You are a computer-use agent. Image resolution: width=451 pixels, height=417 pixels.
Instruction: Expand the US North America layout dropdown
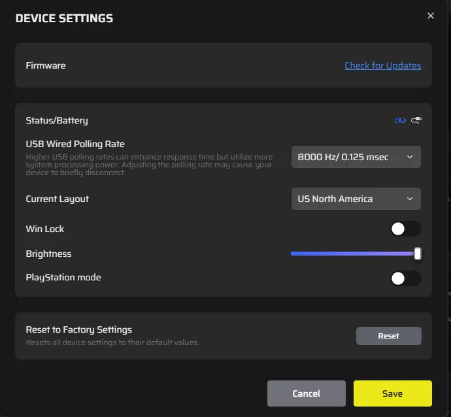coord(356,199)
